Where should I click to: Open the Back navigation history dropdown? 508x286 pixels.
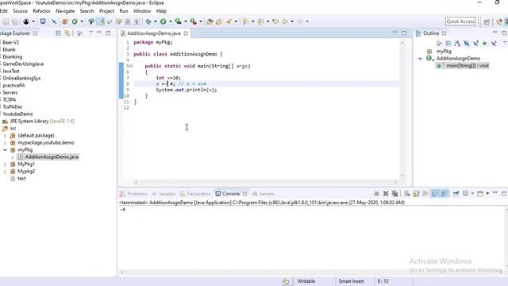click(x=292, y=21)
